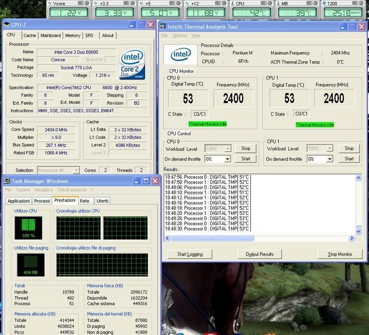Click the Utilizzo file paging 404 MB meter
This screenshot has height=335, width=369.
[30, 265]
